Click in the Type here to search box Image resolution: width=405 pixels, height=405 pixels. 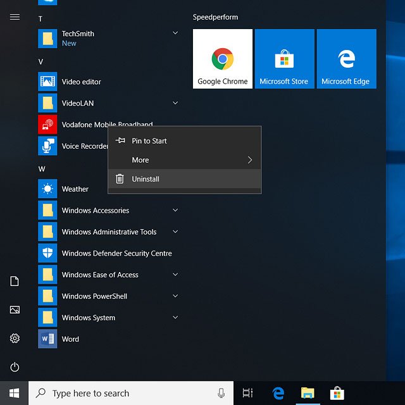coord(131,393)
